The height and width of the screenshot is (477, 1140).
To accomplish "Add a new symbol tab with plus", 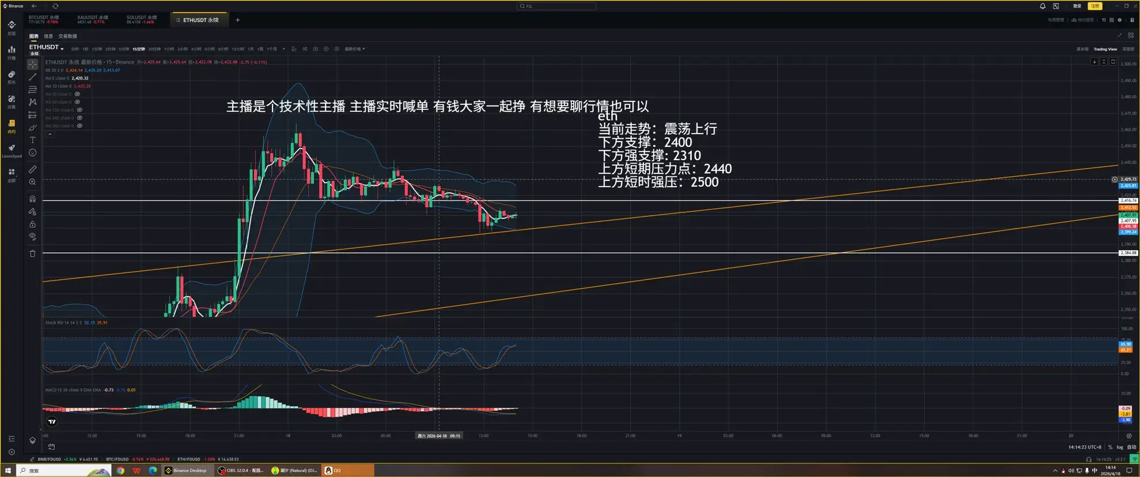I will (x=237, y=20).
